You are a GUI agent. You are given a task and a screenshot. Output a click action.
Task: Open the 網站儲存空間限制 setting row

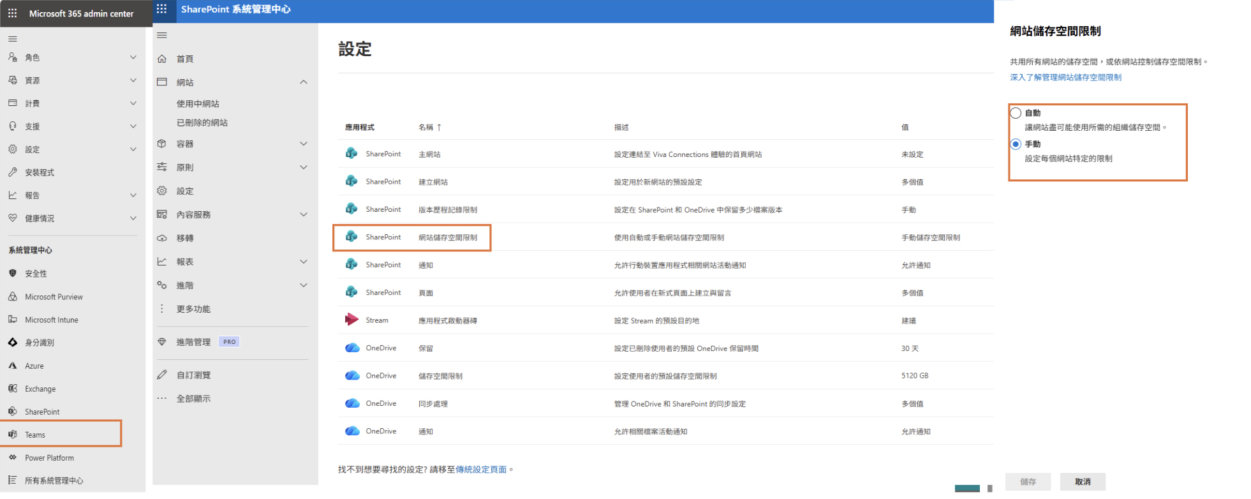pyautogui.click(x=448, y=237)
